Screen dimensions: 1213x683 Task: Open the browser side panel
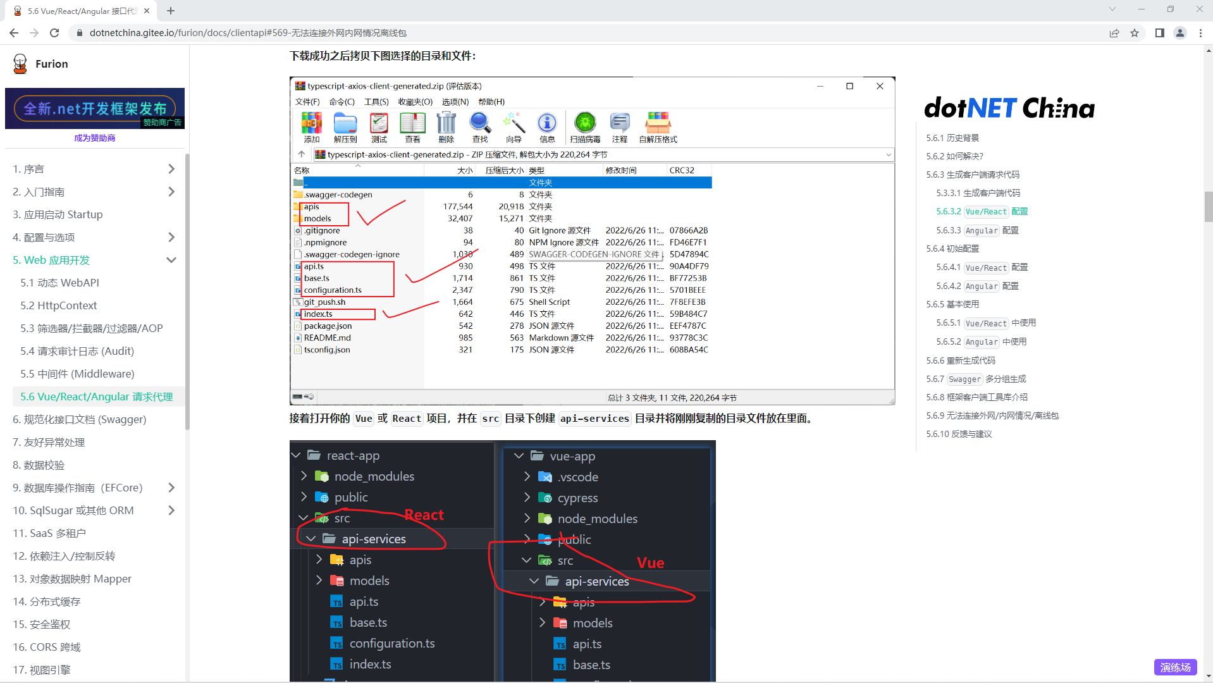coord(1160,33)
